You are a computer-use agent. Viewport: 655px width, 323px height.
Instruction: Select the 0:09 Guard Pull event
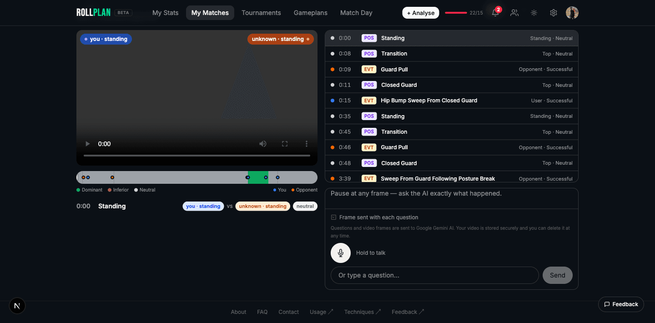[x=452, y=70]
